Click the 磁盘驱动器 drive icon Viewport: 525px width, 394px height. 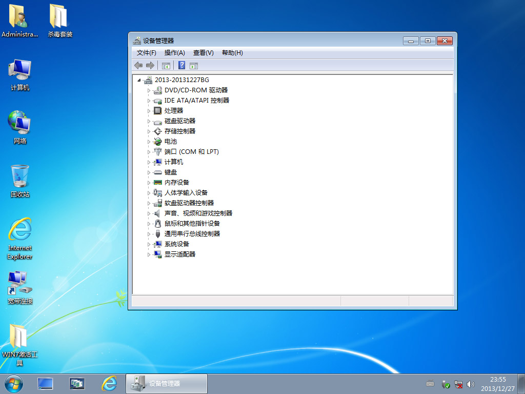(x=158, y=121)
